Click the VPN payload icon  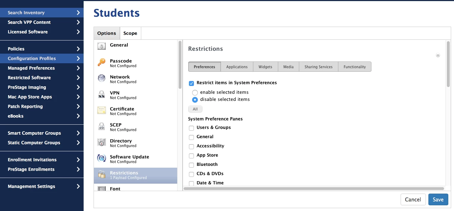tap(101, 94)
